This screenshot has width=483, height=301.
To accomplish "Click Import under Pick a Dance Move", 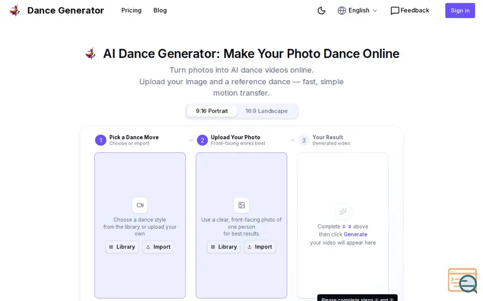I will (x=158, y=247).
